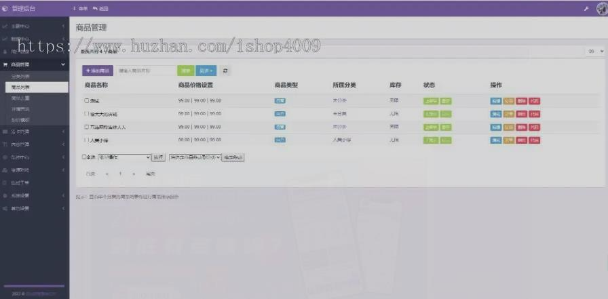Toggle the first green status button in fourth row
608x299 pixels.
click(431, 140)
